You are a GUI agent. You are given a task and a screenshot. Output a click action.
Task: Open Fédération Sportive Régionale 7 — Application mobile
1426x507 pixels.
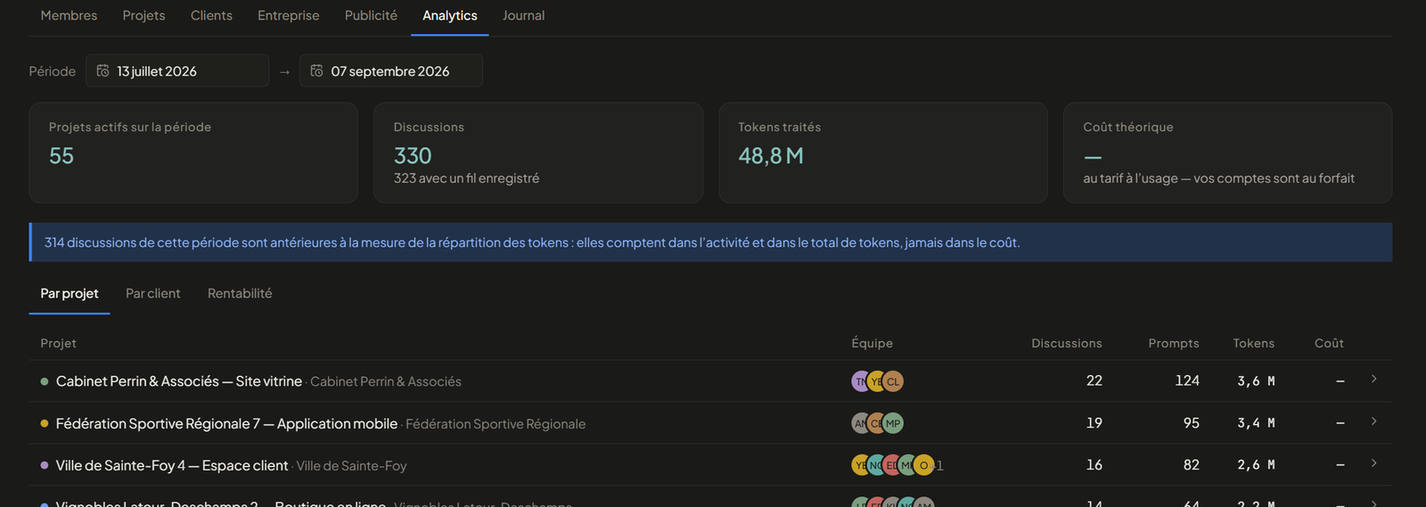[x=226, y=423]
